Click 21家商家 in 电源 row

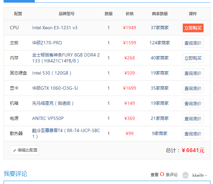pos(160,118)
